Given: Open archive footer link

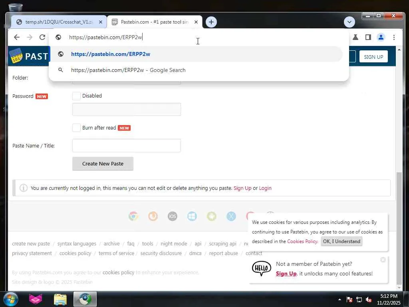Looking at the screenshot, I should 112,243.
